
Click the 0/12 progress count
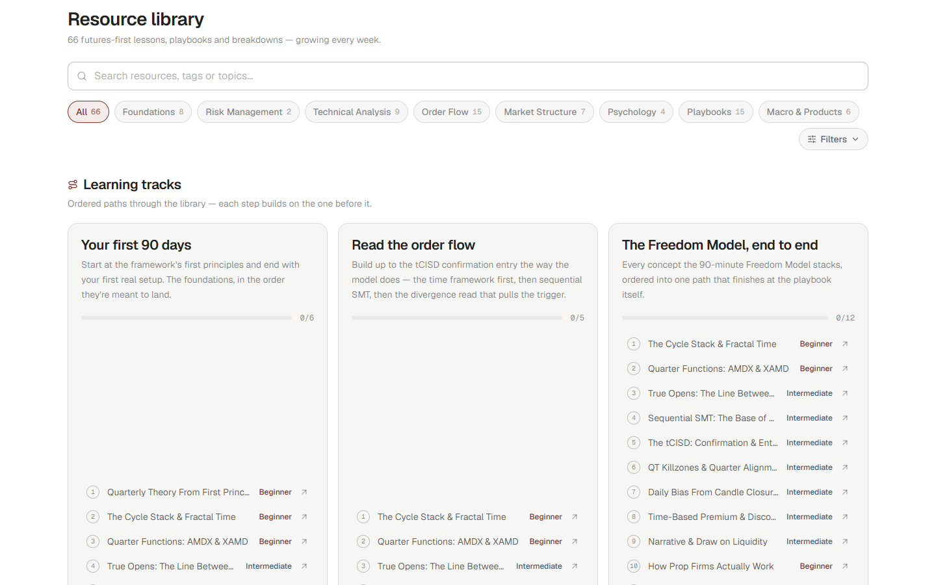pyautogui.click(x=845, y=318)
